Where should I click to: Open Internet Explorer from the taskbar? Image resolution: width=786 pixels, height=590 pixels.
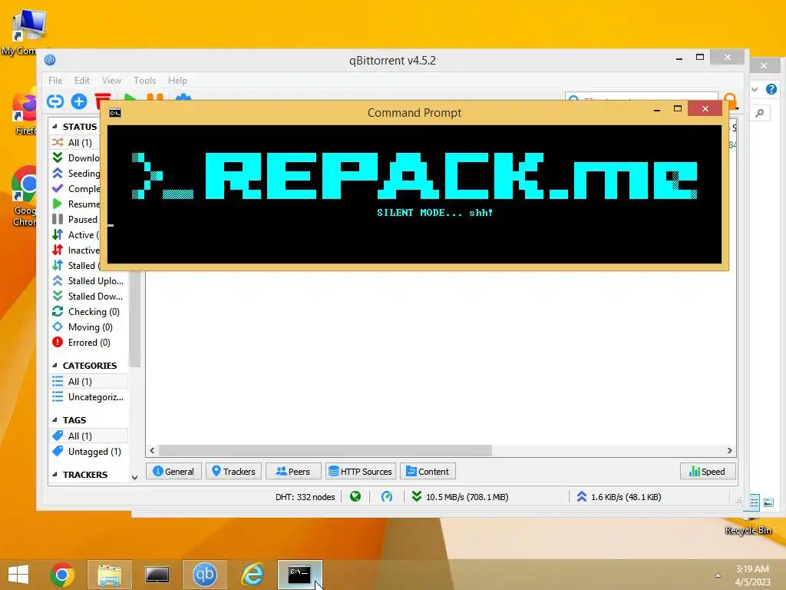click(x=252, y=575)
